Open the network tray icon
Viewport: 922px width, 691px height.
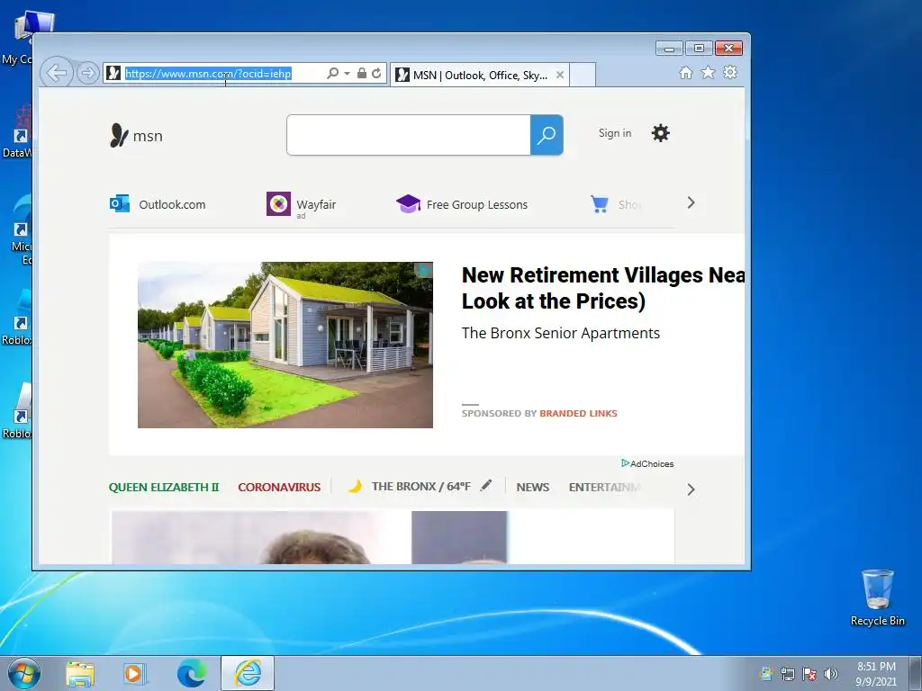pos(787,674)
